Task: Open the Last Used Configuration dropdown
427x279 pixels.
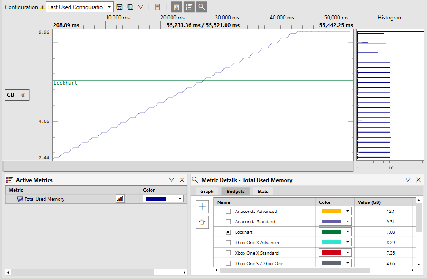Action: coord(80,7)
